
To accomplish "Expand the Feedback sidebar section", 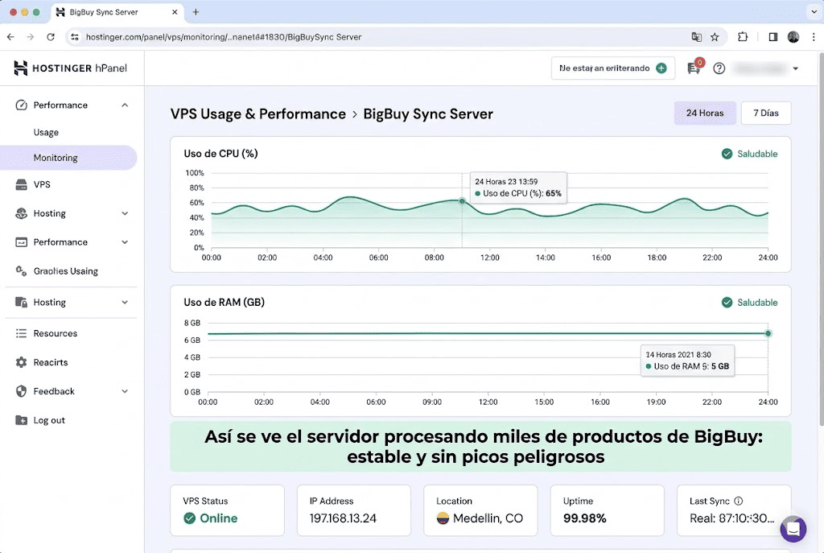I will [x=125, y=391].
